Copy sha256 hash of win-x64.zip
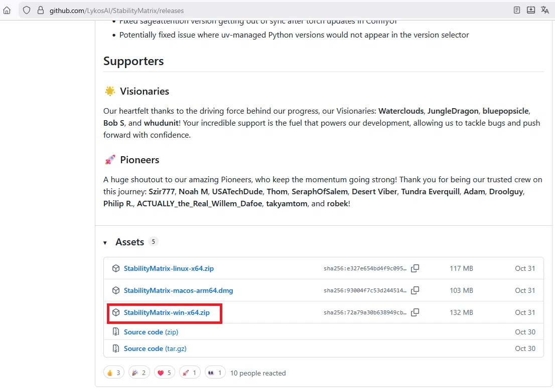This screenshot has height=392, width=555. coord(415,312)
